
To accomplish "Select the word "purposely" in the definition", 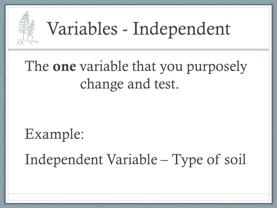I will [x=217, y=67].
